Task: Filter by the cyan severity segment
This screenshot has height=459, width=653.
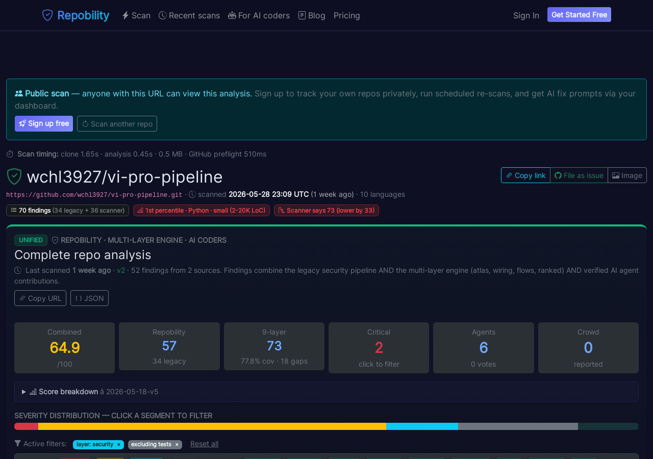Action: 422,426
